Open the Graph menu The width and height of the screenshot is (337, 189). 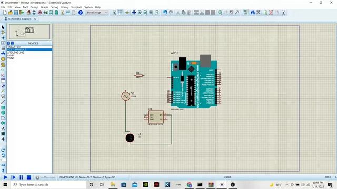[x=44, y=7]
